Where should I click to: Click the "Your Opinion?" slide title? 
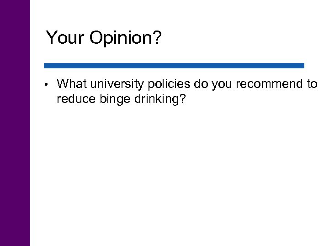pos(104,38)
